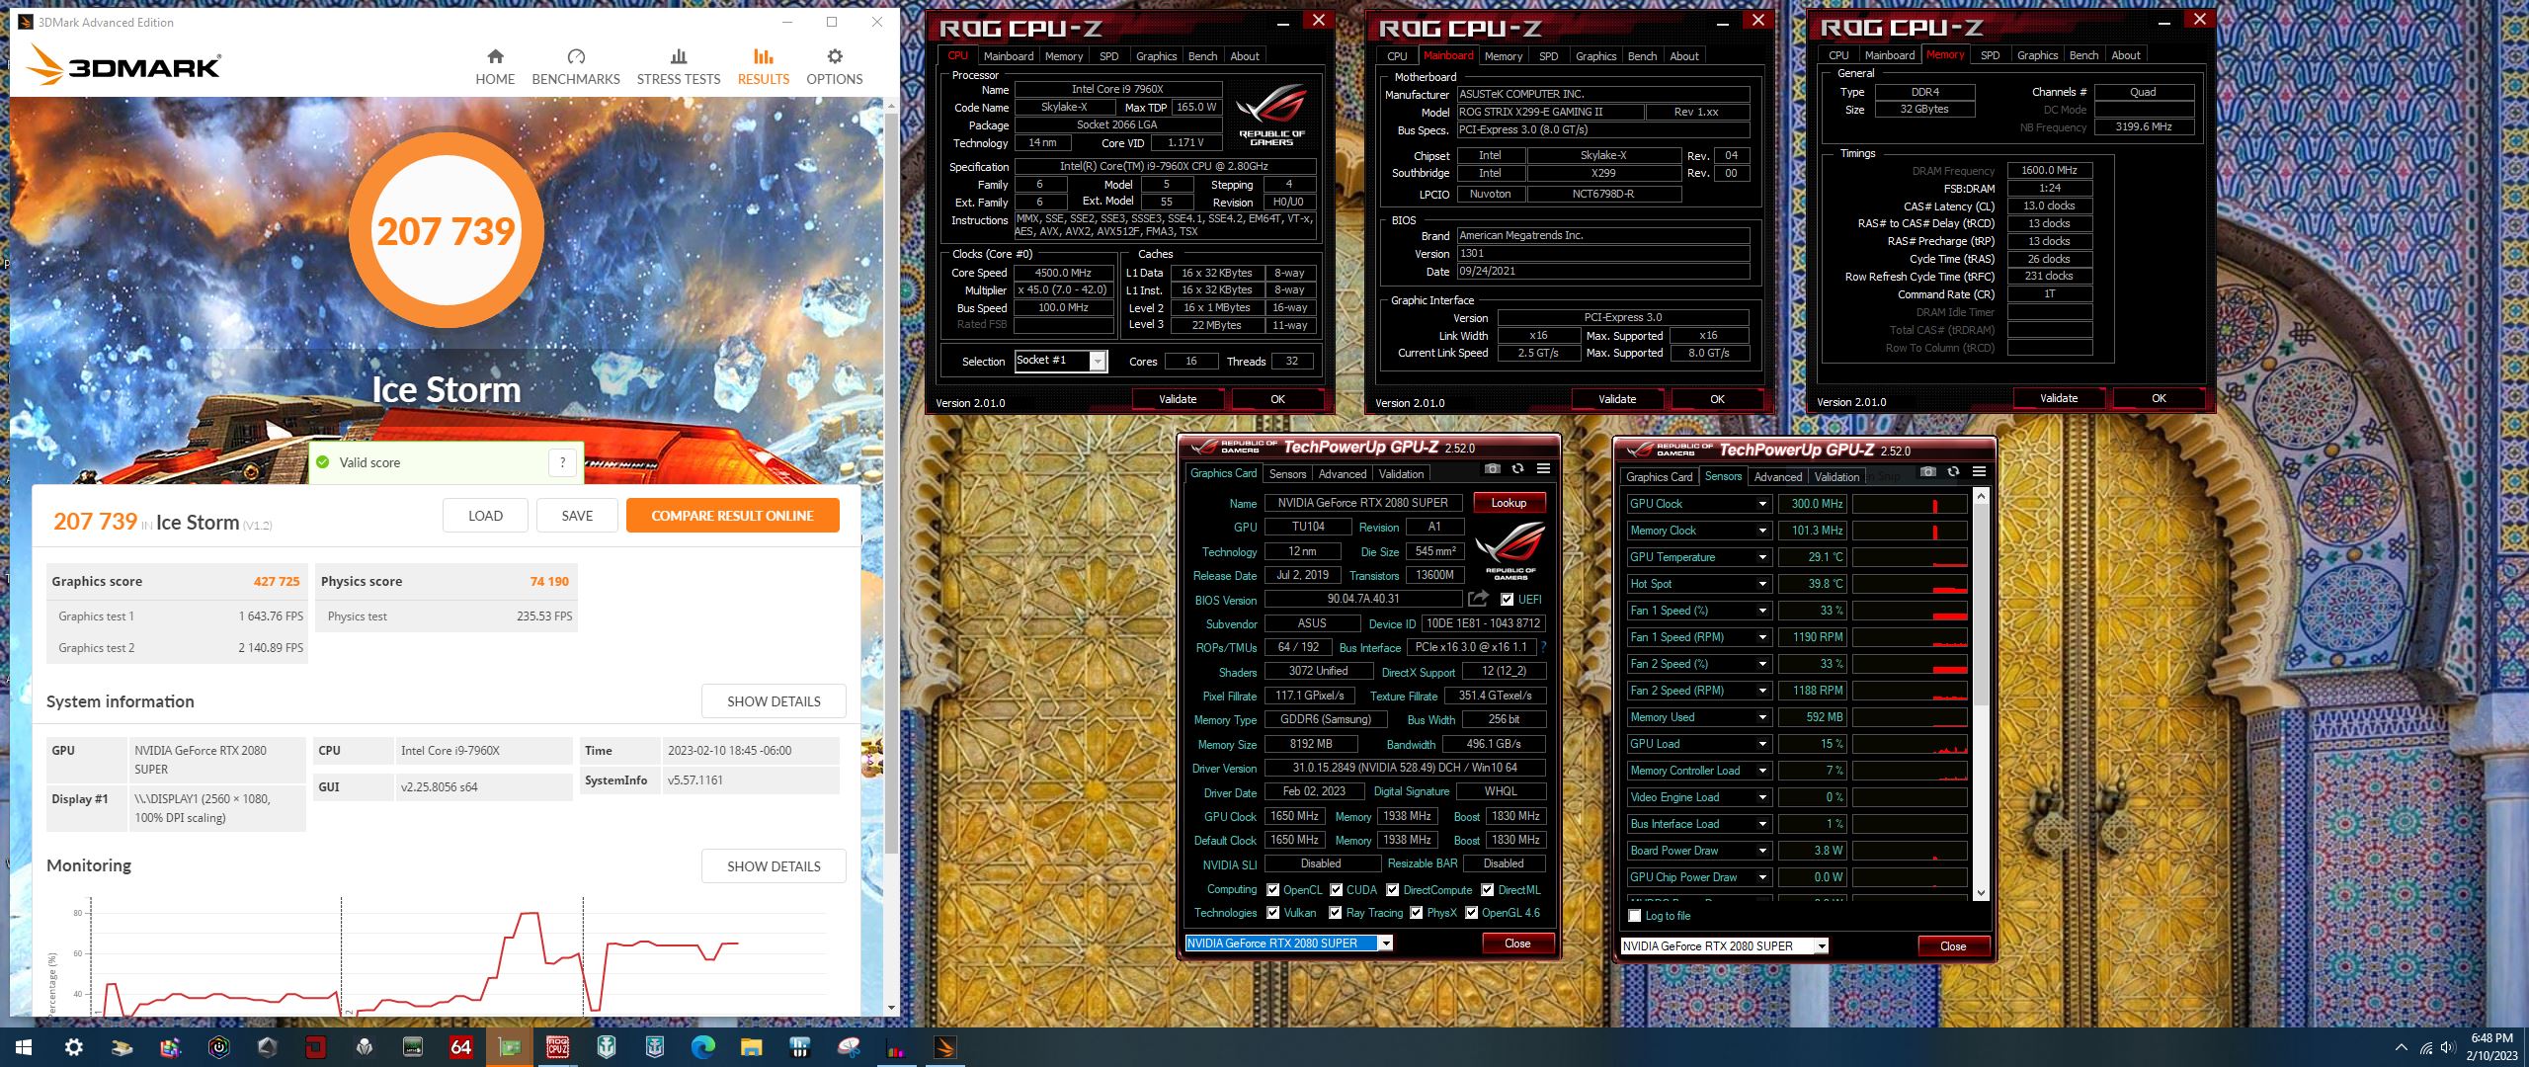This screenshot has height=1067, width=2529.
Task: Click Lookup button in GPU-Z
Action: (x=1509, y=503)
